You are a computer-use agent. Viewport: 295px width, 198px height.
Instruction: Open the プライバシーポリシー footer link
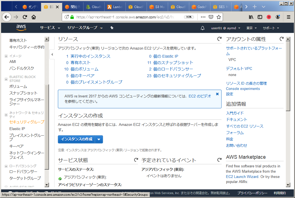point(252,193)
